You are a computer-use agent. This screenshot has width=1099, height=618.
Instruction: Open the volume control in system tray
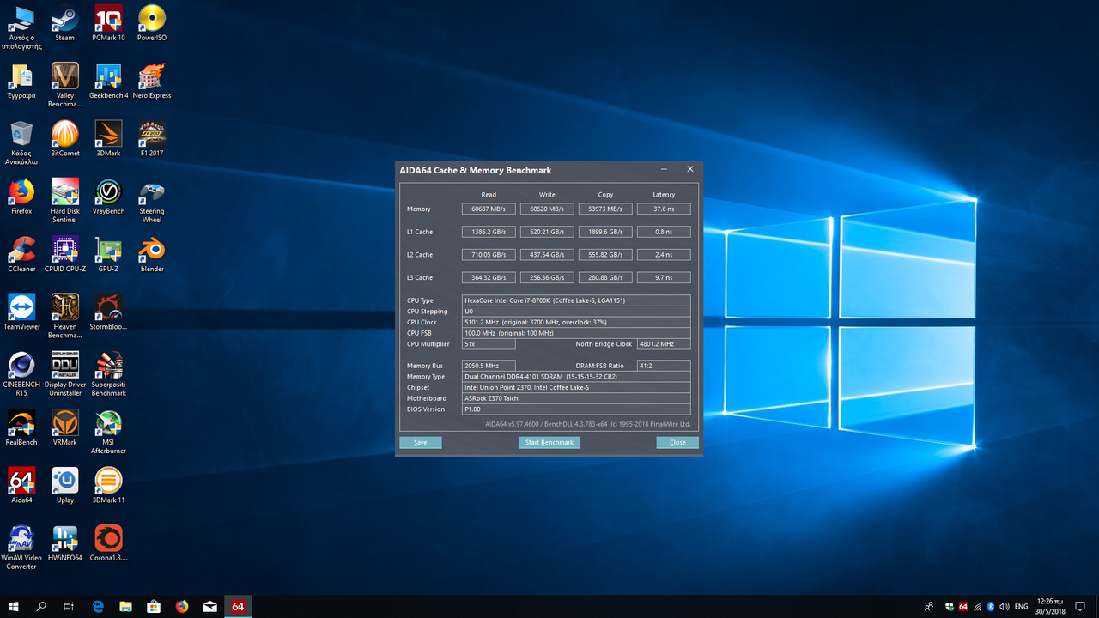1005,607
